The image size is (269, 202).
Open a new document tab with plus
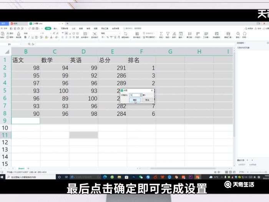[67, 23]
